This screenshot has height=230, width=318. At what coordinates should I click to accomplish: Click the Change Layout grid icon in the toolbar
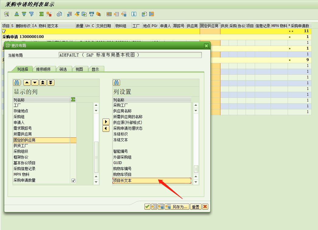109,14
